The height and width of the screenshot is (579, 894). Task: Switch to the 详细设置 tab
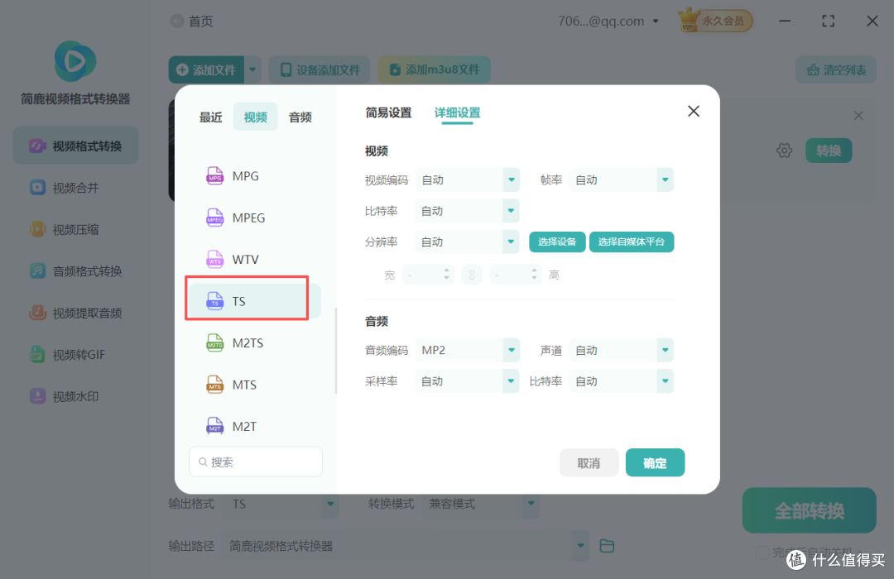point(457,112)
